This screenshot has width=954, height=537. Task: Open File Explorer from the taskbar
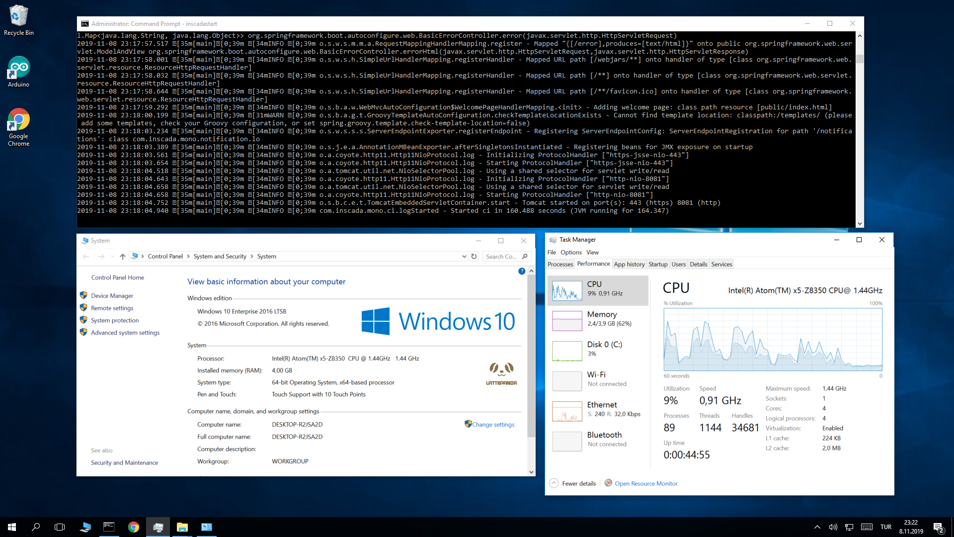182,527
